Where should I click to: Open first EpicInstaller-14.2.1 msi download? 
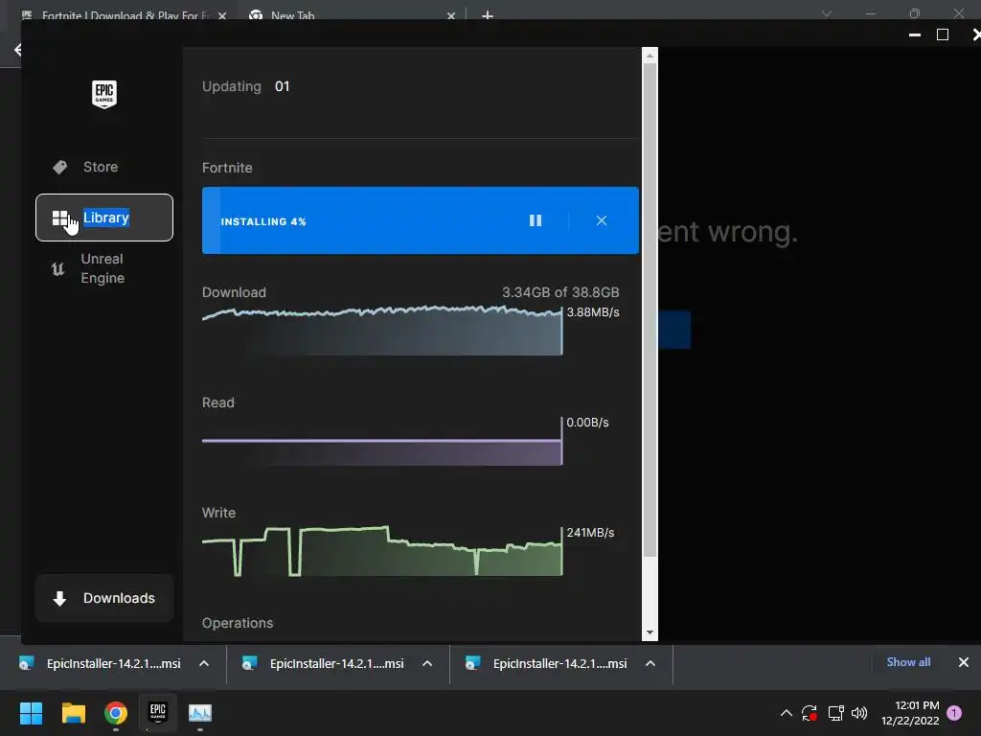pyautogui.click(x=102, y=663)
